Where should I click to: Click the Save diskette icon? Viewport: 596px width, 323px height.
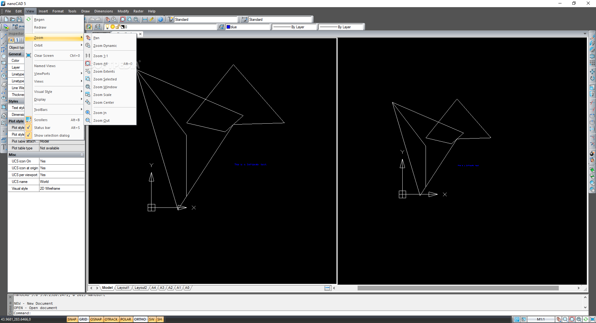(x=19, y=19)
